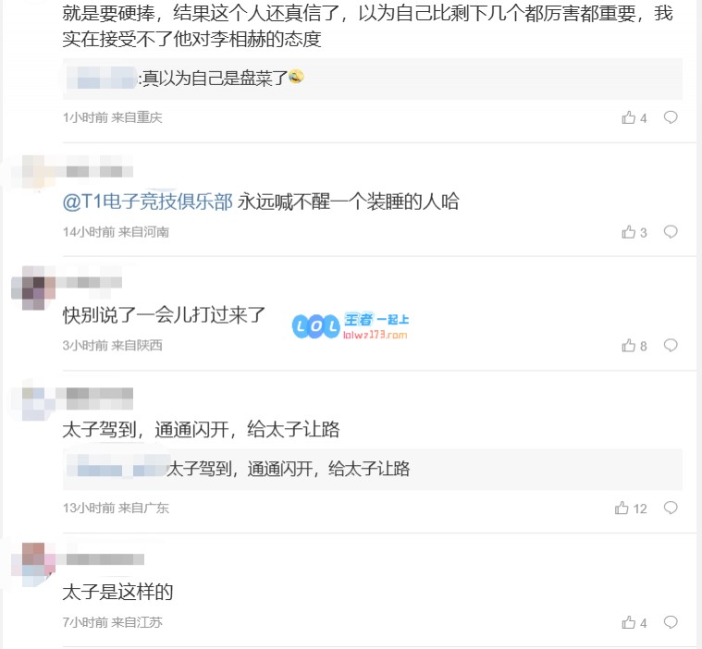702x649 pixels.
Task: Reply to the comment from 广东
Action: 671,508
